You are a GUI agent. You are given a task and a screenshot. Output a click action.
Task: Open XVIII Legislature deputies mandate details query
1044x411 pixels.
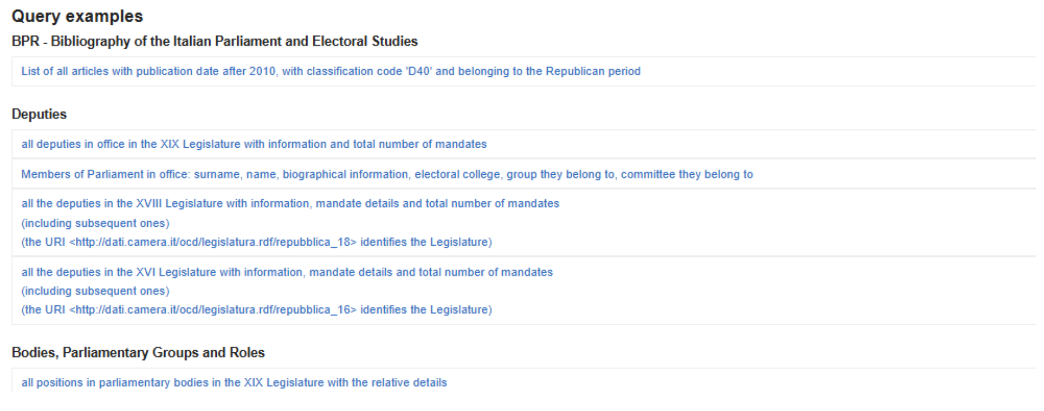coord(290,204)
